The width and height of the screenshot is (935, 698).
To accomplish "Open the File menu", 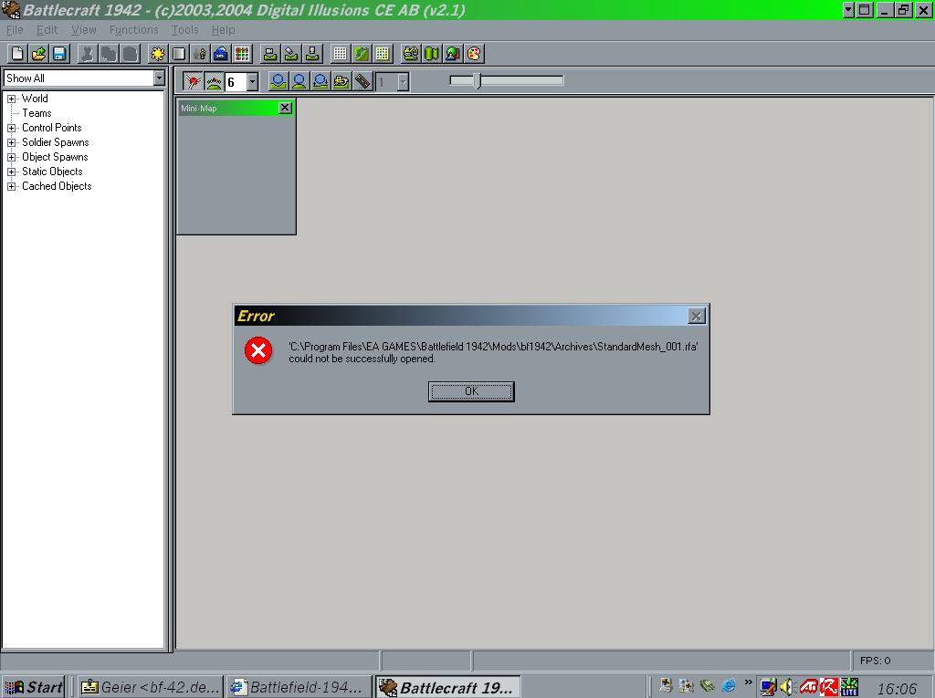I will pyautogui.click(x=15, y=30).
